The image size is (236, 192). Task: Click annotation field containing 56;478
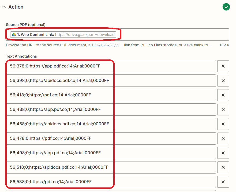(x=107, y=138)
